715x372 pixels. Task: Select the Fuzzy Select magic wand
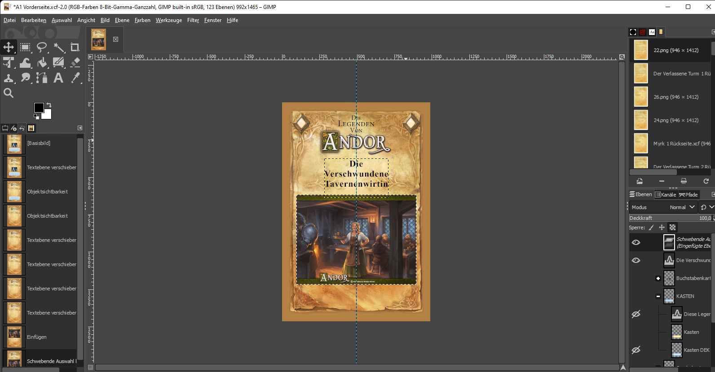(58, 47)
